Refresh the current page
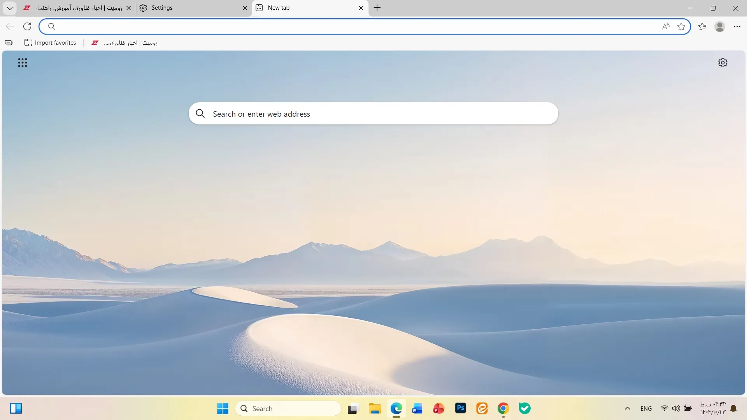747x420 pixels. click(x=27, y=26)
